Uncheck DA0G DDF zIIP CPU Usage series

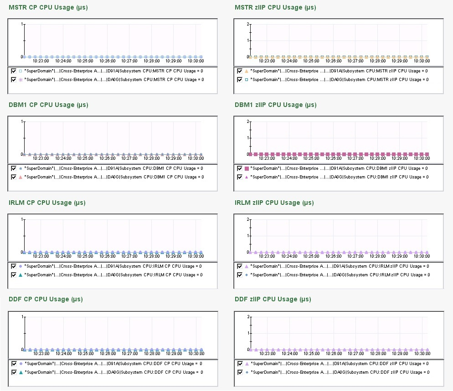pos(240,372)
